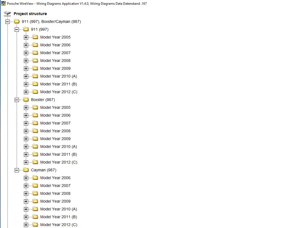
Task: Click folder icon of Boxster Model Year 2006
Action: 35,115
